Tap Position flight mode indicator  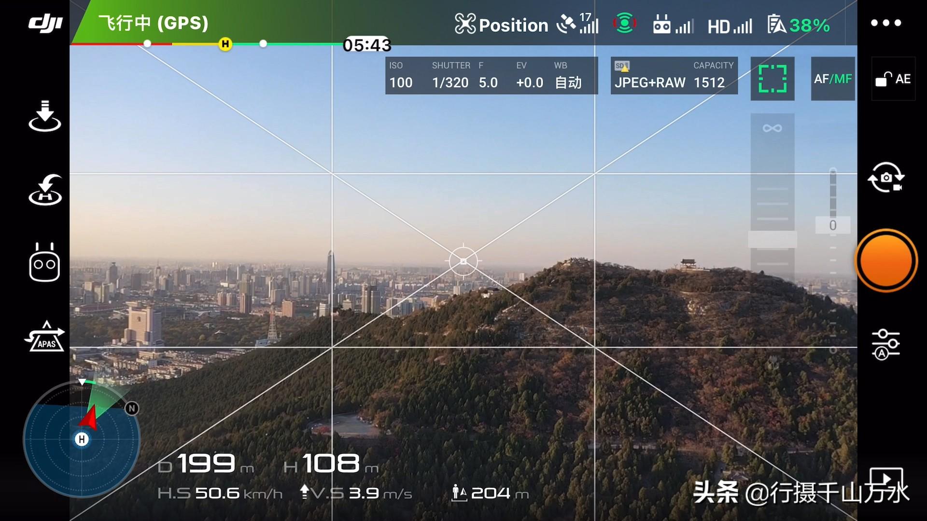click(x=502, y=25)
